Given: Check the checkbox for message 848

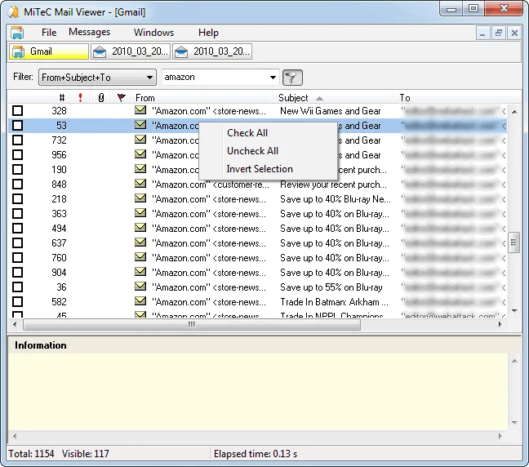Looking at the screenshot, I should tap(17, 185).
